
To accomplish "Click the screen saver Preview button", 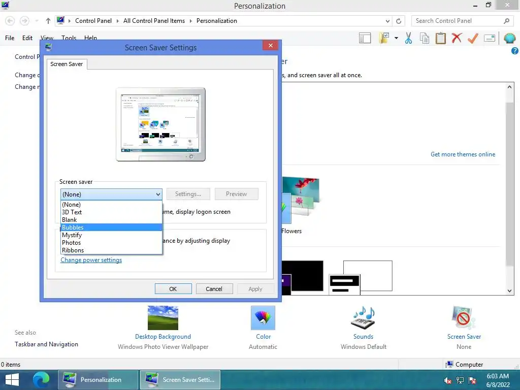I will (x=237, y=194).
